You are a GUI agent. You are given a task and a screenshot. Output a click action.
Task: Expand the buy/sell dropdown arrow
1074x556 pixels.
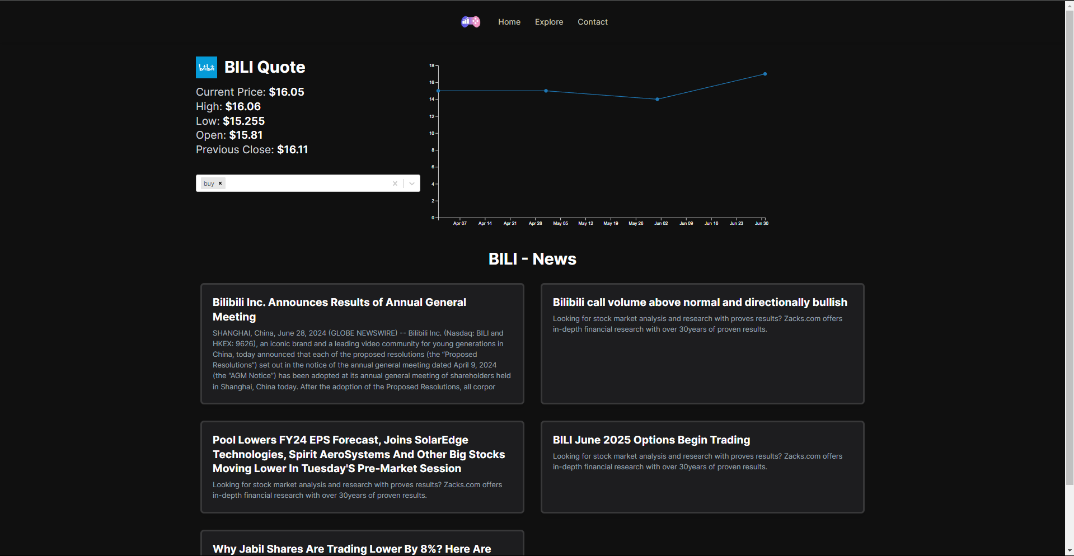pyautogui.click(x=412, y=183)
